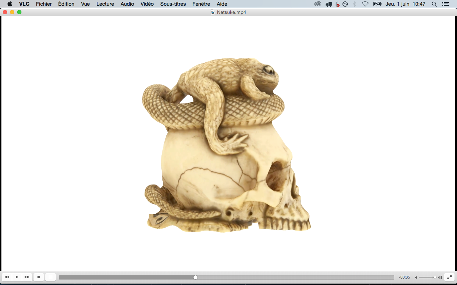Click the red close window button
Image resolution: width=457 pixels, height=285 pixels.
5,12
